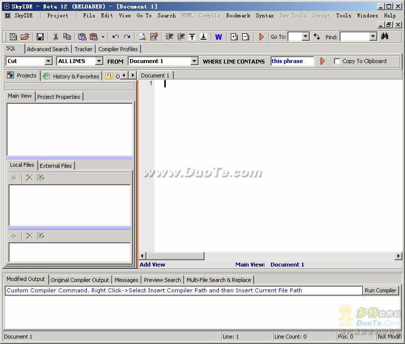Image resolution: width=405 pixels, height=344 pixels.
Task: Switch to the Tracker tab
Action: point(83,49)
